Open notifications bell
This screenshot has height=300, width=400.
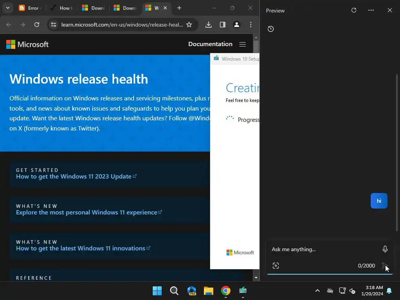pos(389,291)
